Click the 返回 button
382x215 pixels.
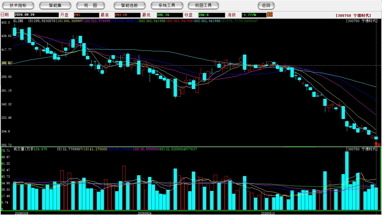point(266,5)
